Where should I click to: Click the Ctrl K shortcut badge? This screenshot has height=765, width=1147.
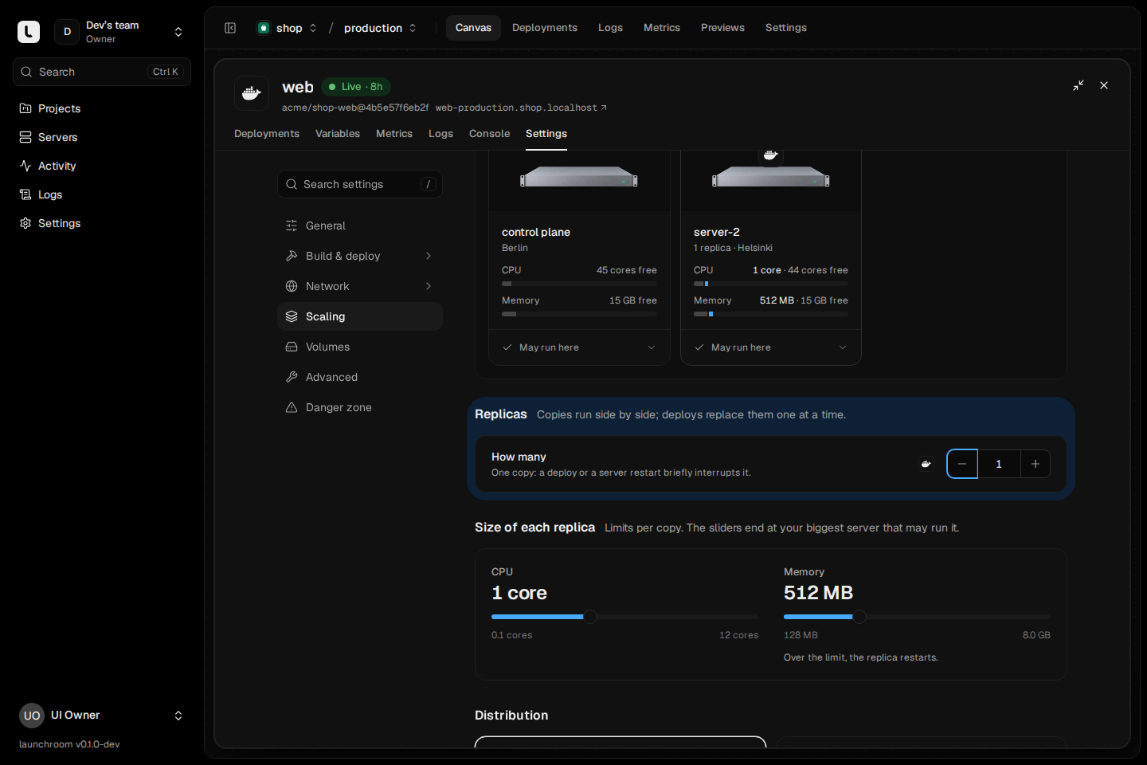click(x=166, y=72)
